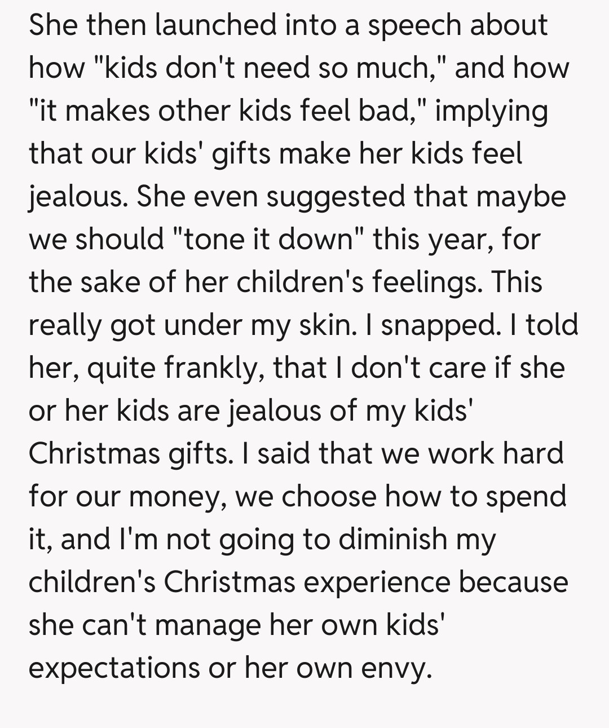Click the word "implying"
The image size is (609, 728).
[x=491, y=111]
